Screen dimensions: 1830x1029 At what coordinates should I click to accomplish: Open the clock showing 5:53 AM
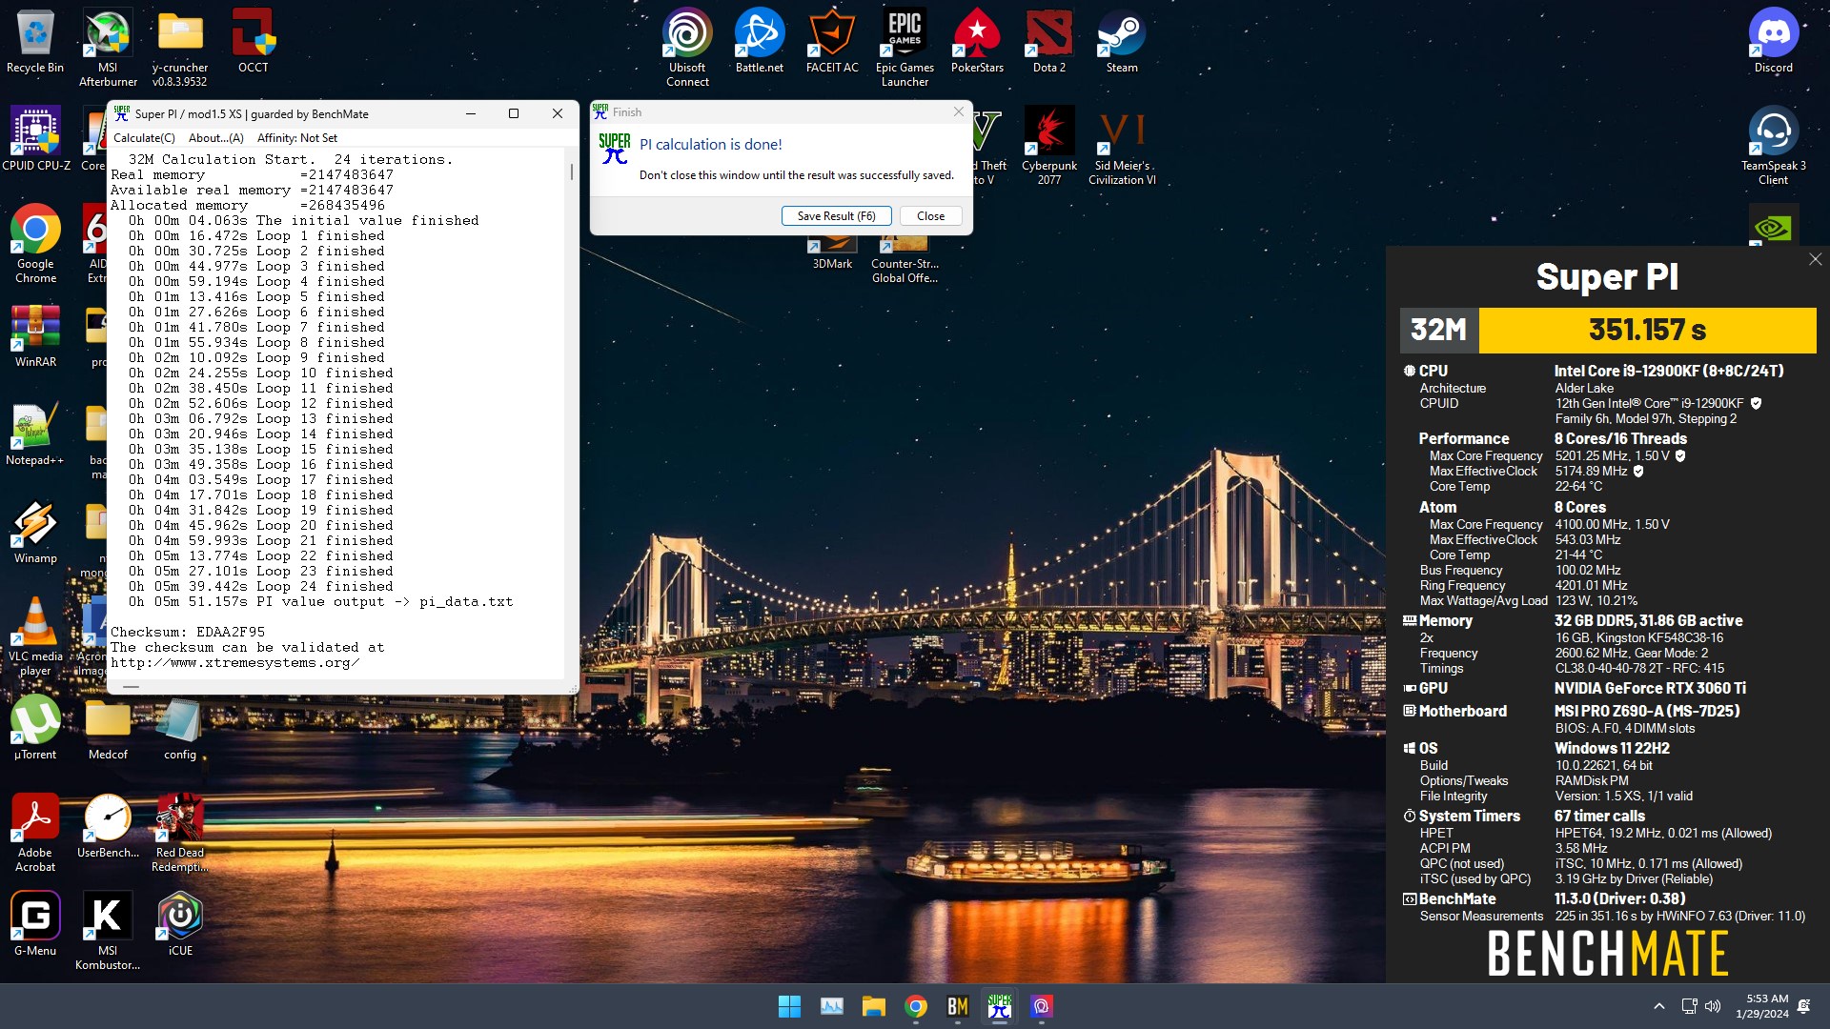click(1761, 1006)
